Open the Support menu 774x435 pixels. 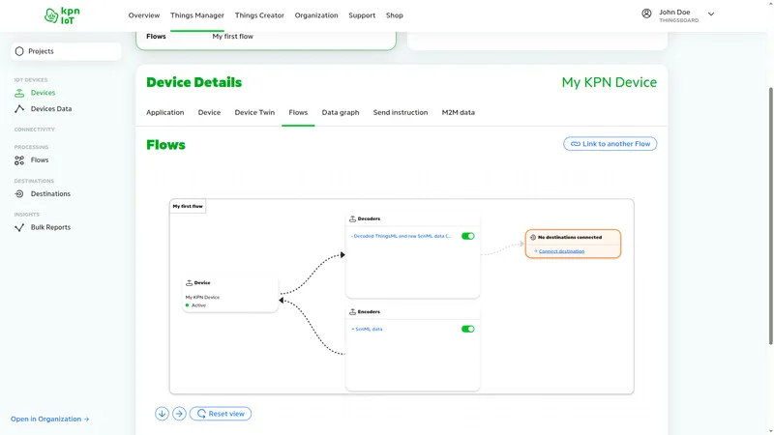click(x=362, y=15)
